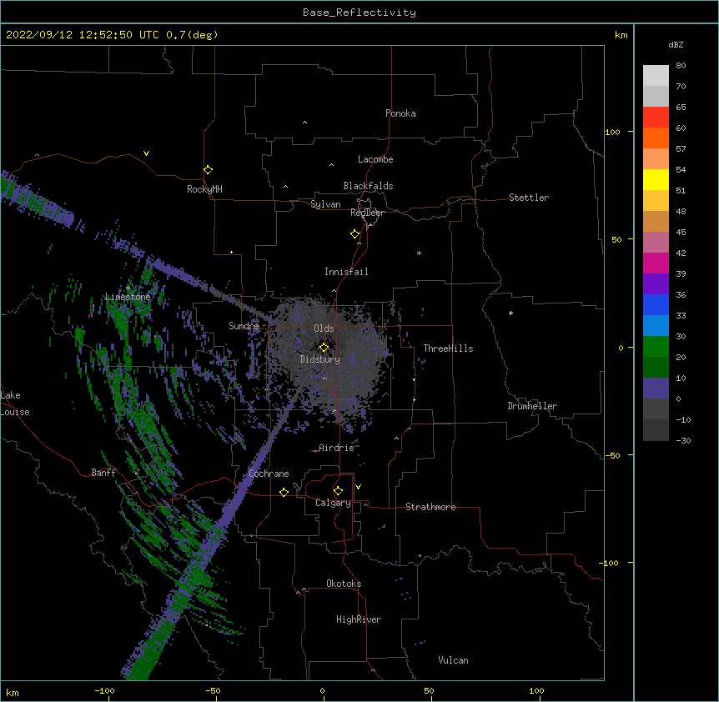Click the Ponoka city label
719x702 pixels.
coord(400,113)
